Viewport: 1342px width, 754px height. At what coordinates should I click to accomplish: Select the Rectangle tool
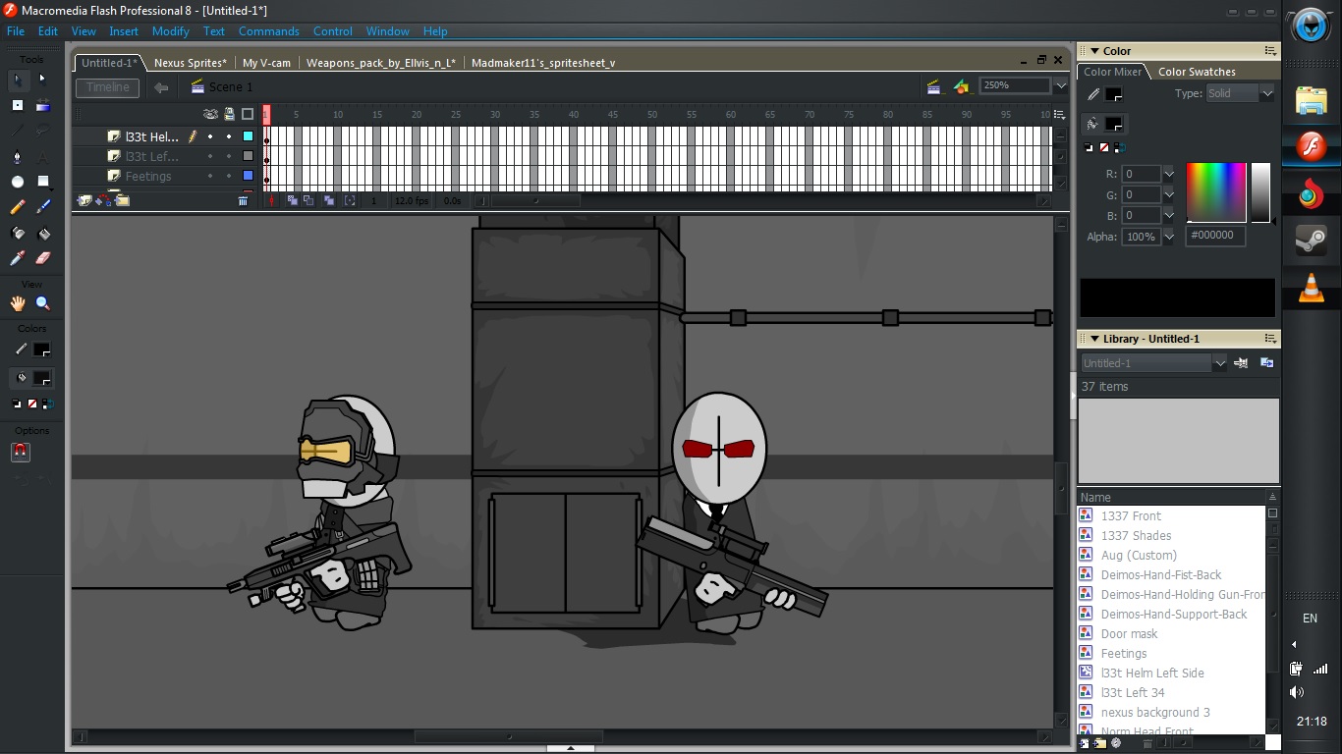pyautogui.click(x=43, y=182)
